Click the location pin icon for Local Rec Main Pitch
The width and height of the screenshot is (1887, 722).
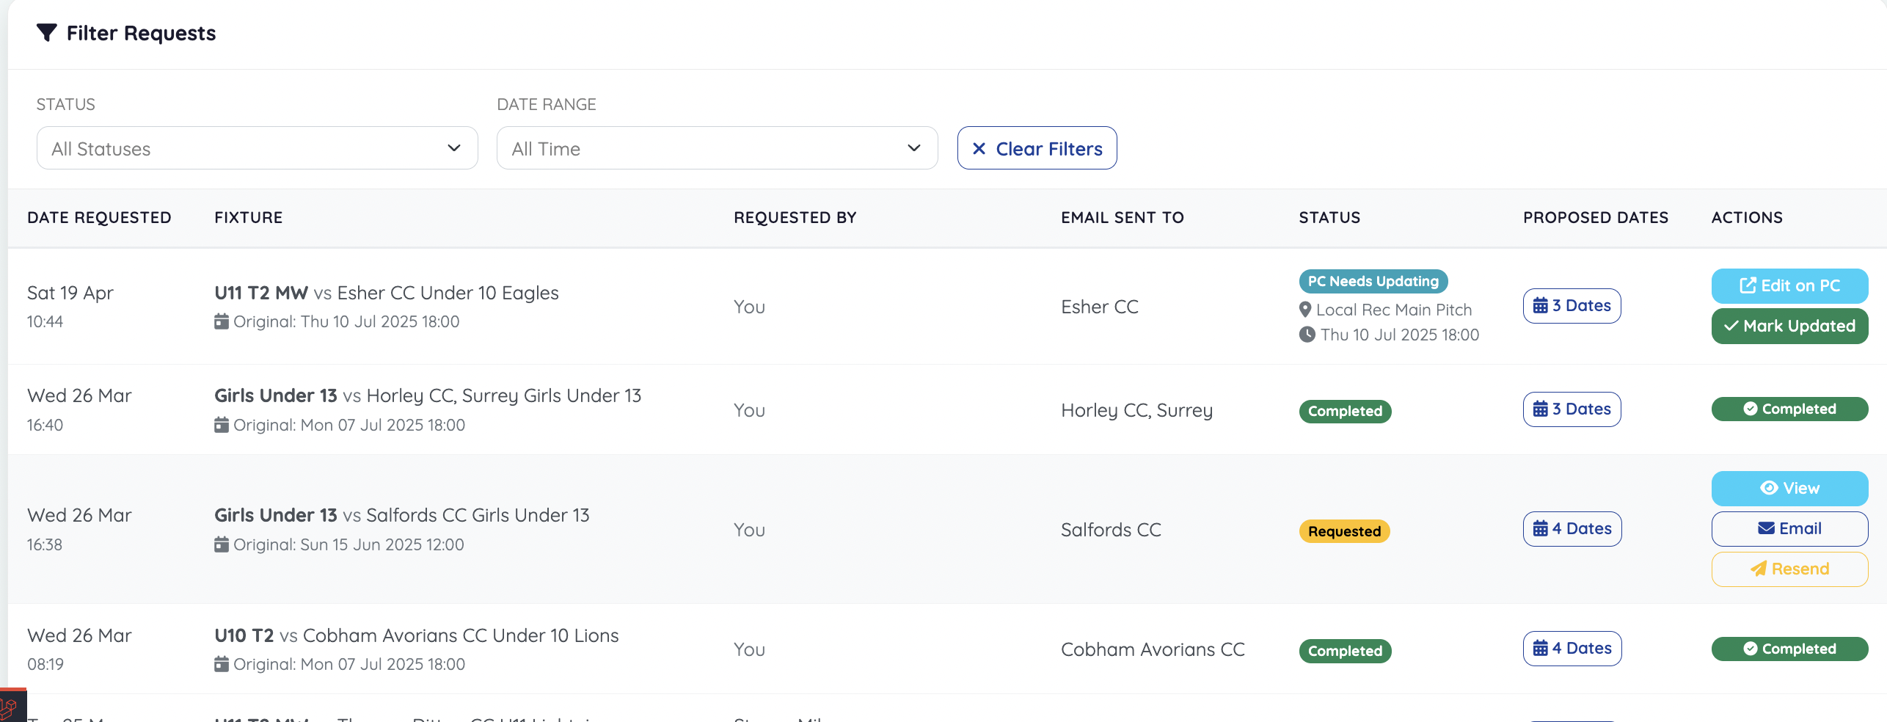pos(1305,310)
